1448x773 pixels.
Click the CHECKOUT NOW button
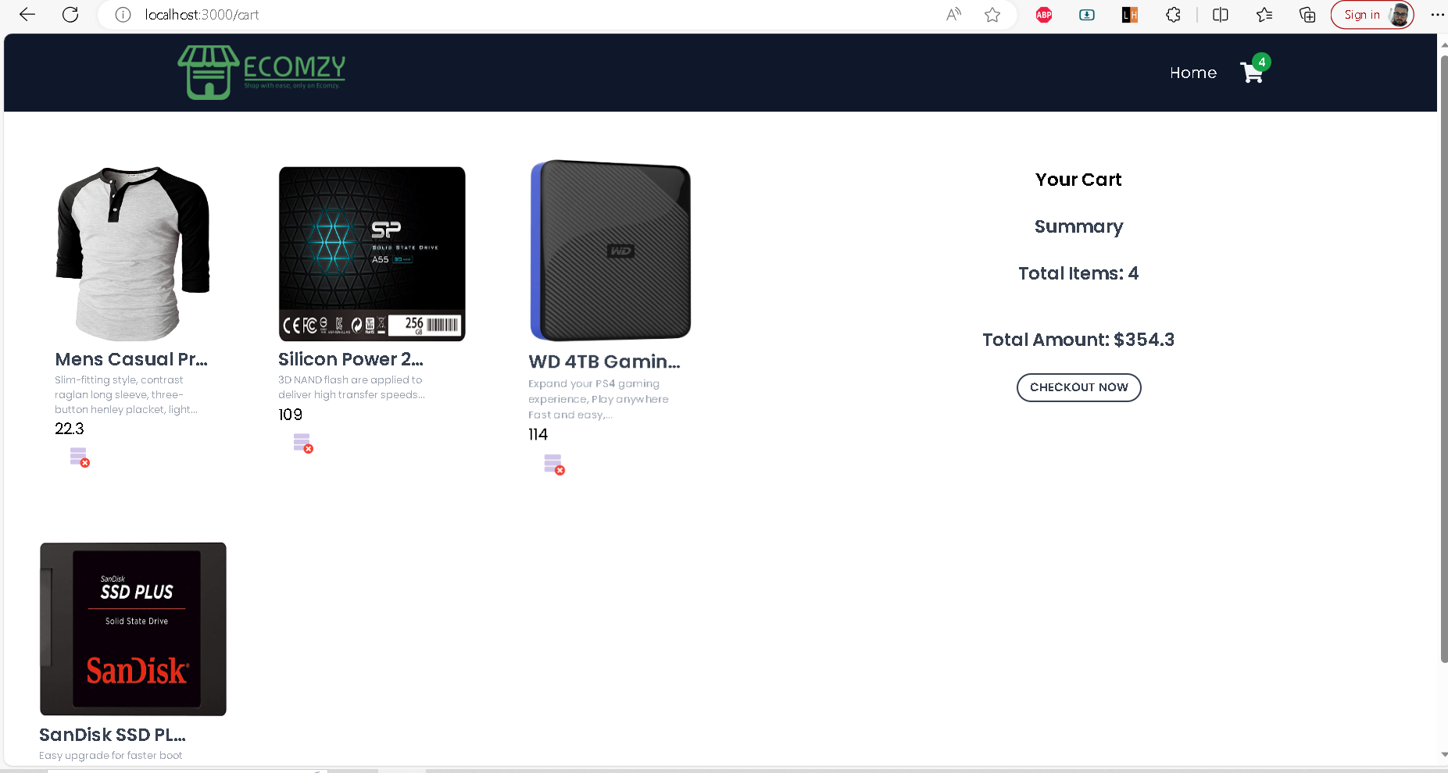click(1078, 386)
